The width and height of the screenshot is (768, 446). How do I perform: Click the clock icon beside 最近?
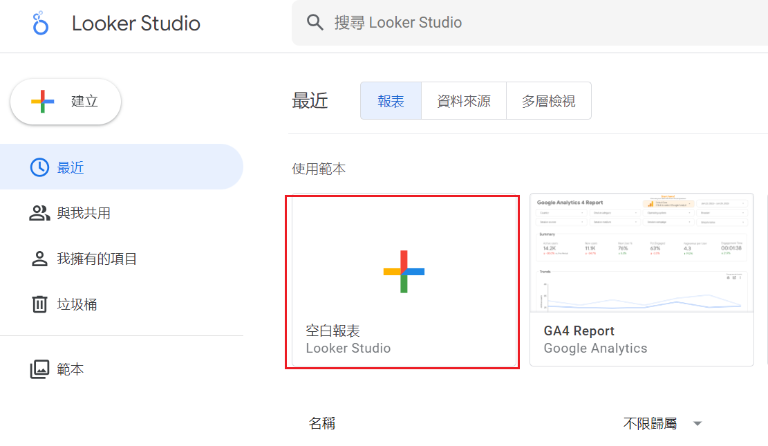[39, 167]
